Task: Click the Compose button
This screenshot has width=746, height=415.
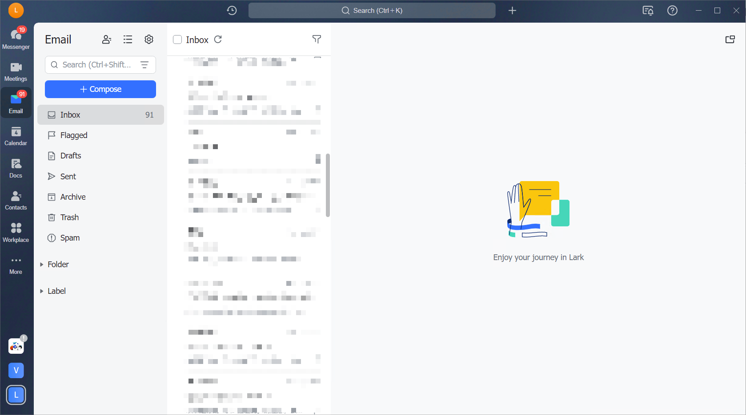Action: pos(100,89)
